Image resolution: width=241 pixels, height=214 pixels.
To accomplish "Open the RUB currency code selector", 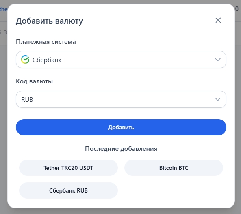I will coord(121,99).
